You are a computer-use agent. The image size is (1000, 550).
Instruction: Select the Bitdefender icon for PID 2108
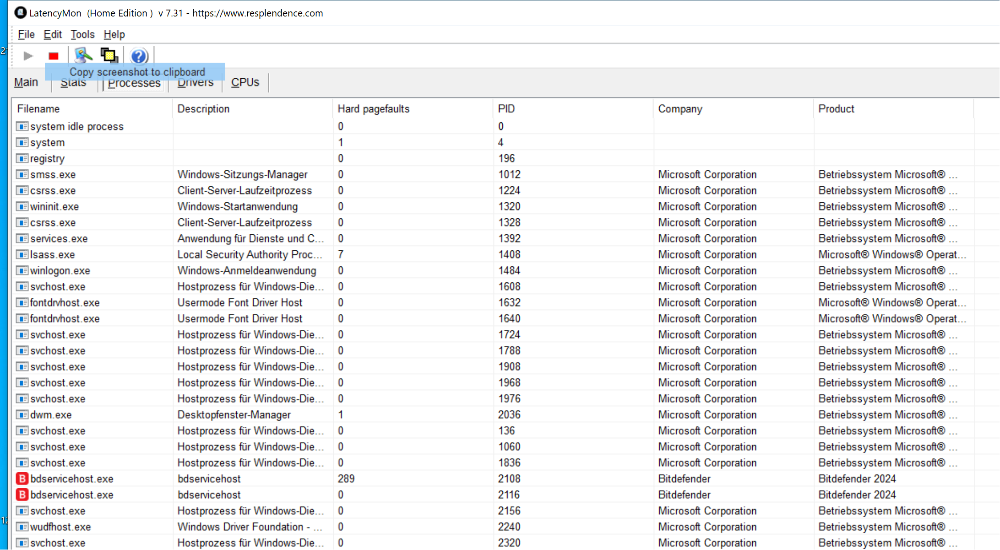point(22,479)
